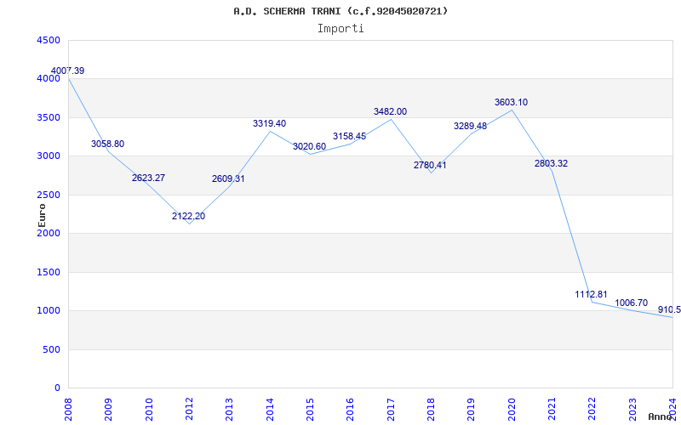Click the Importi subtitle
The image size is (681, 425).
tap(340, 29)
